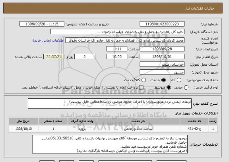The height and width of the screenshot is (162, 229).
Task: Choose the جزیی purchase type radio
Action: pos(186,88)
